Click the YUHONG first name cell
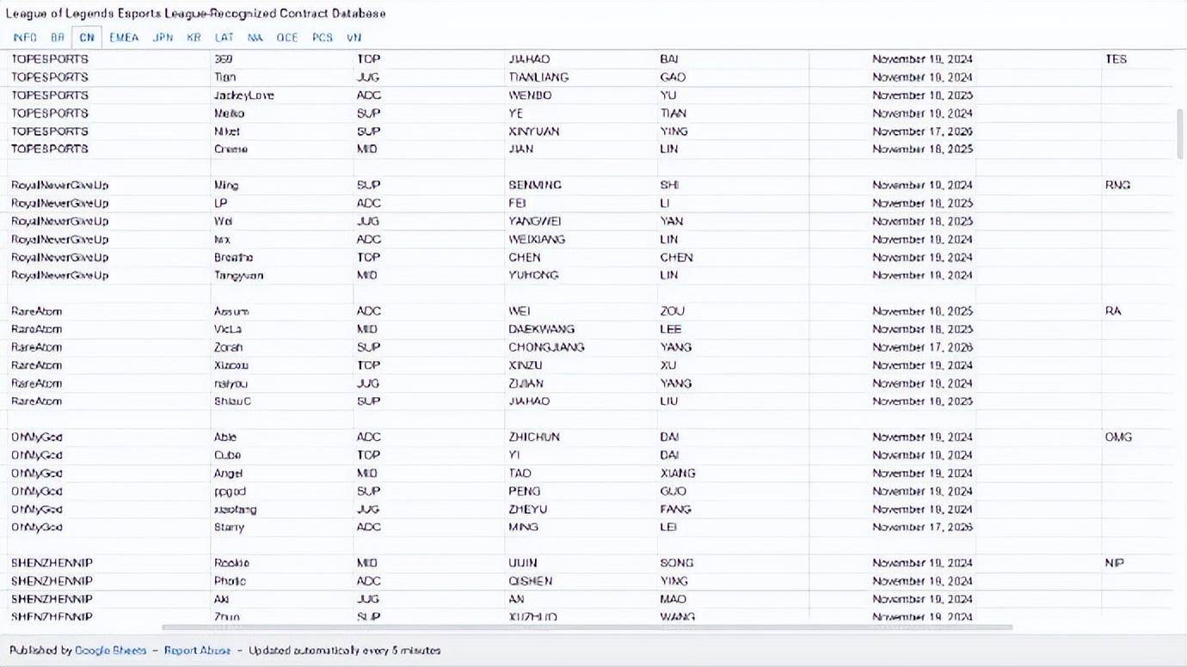This screenshot has height=667, width=1187. point(533,275)
